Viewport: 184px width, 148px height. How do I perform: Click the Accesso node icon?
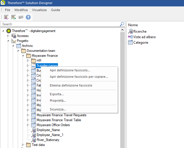(x=14, y=36)
